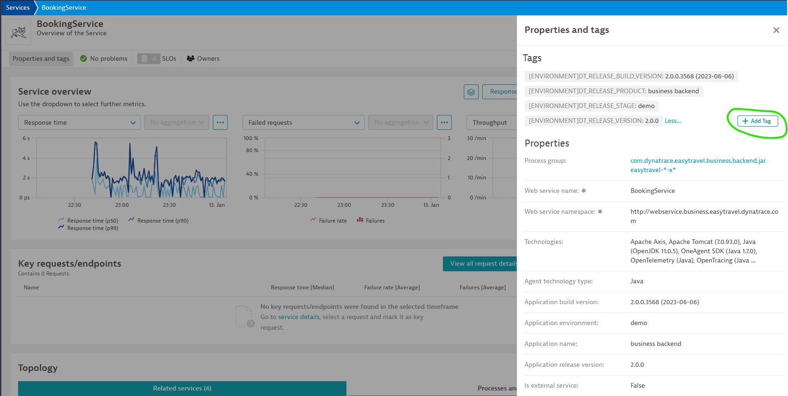This screenshot has width=788, height=396.
Task: Select BookingService breadcrumb item
Action: (64, 7)
